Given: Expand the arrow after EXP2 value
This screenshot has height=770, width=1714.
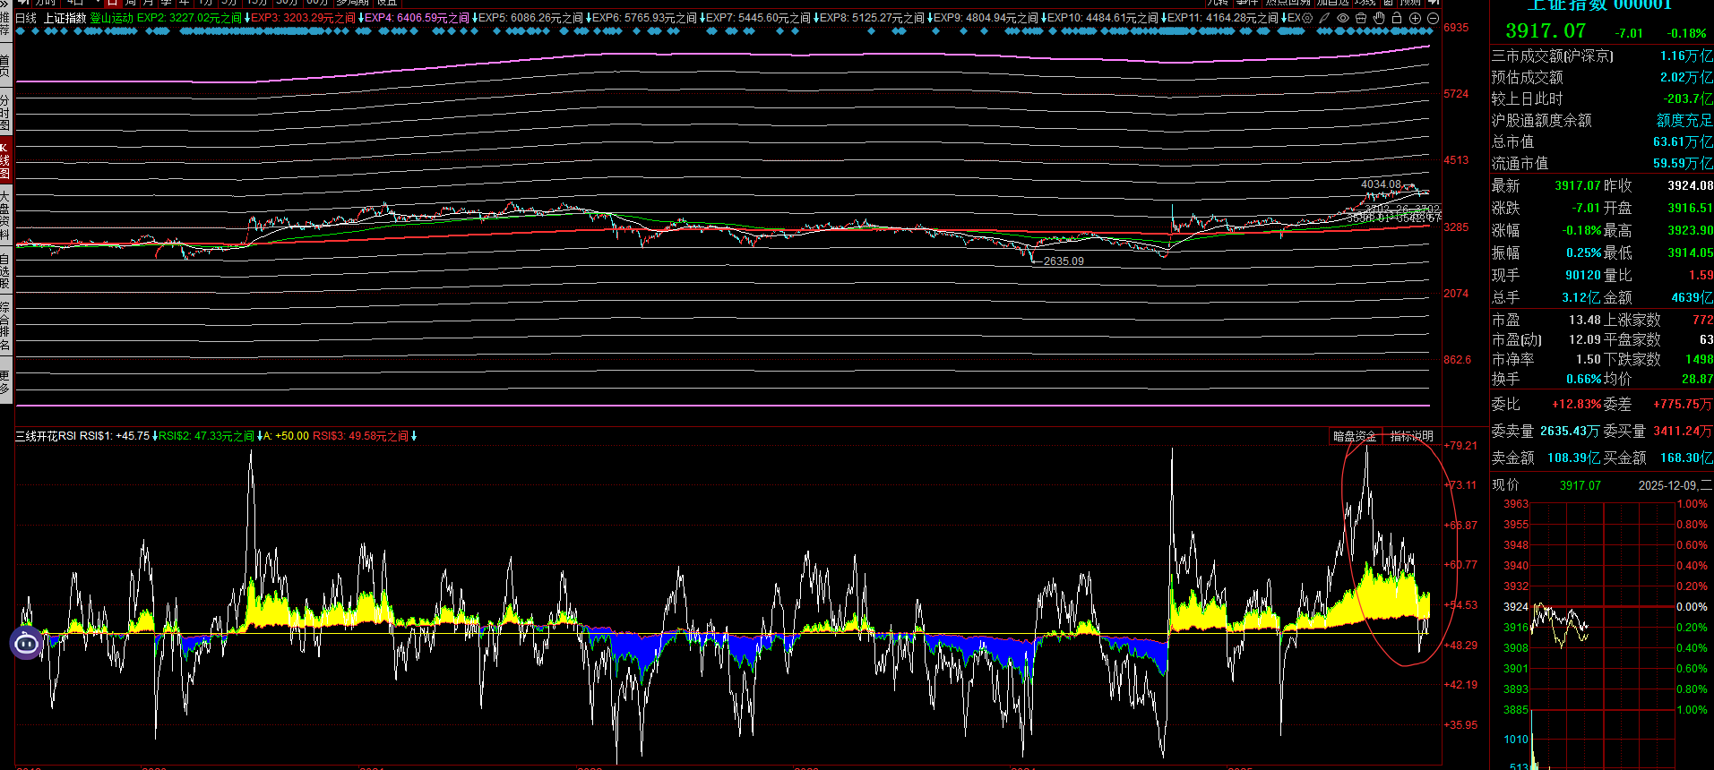Looking at the screenshot, I should (x=247, y=18).
